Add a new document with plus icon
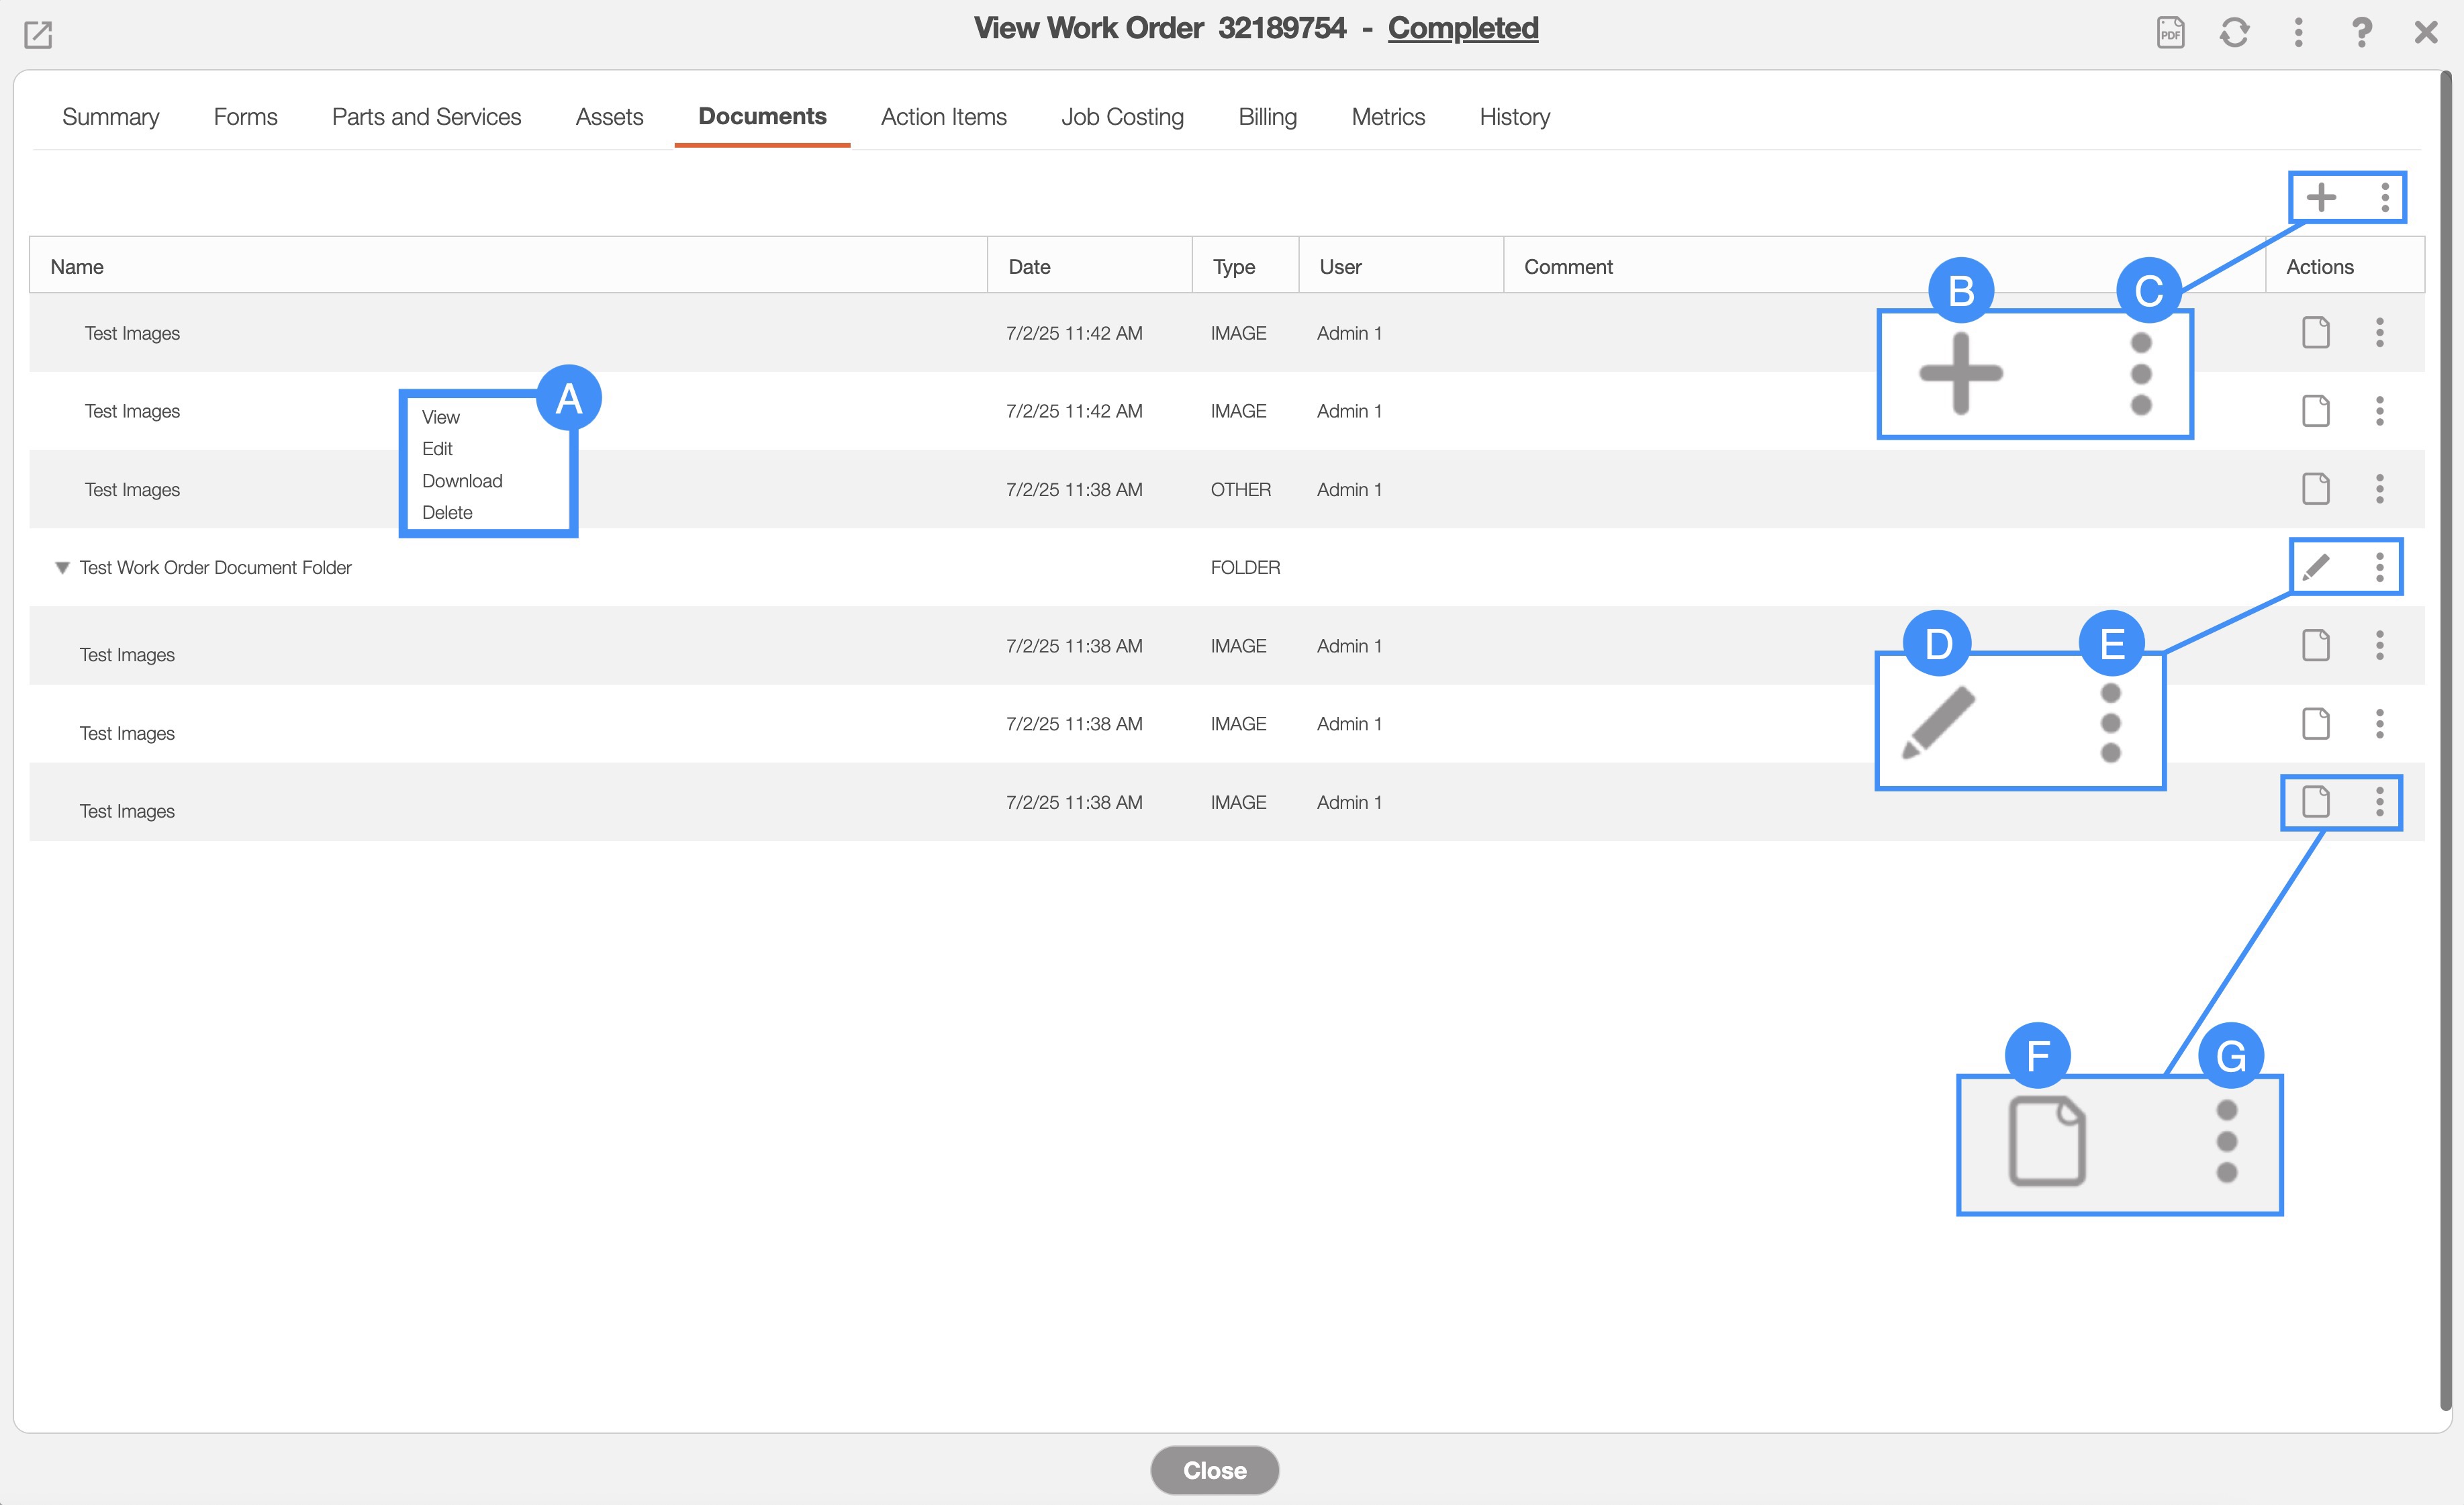Screen dimensions: 2464x1505 pyautogui.click(x=2321, y=196)
